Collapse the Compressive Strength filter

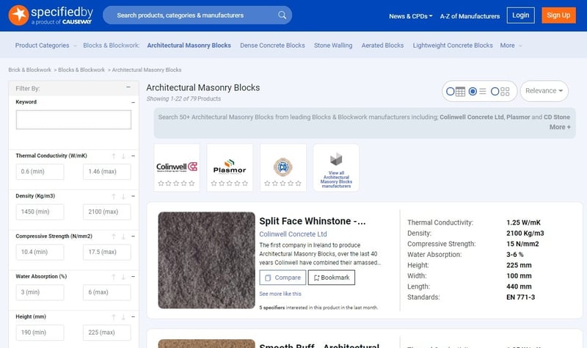133,236
